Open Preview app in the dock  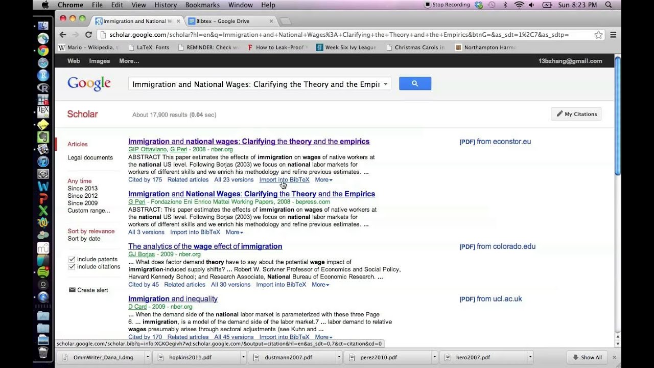pos(43,149)
